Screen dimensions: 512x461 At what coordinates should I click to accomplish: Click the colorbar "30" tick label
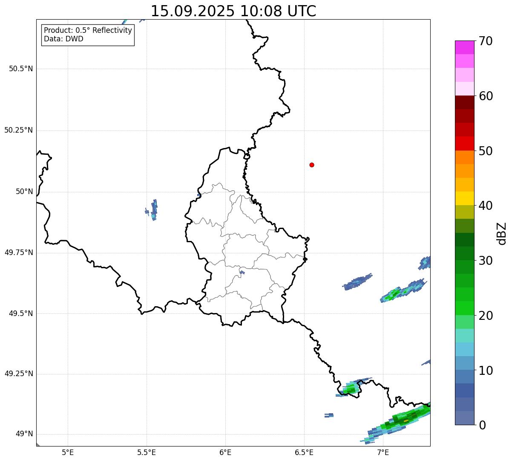(x=486, y=261)
